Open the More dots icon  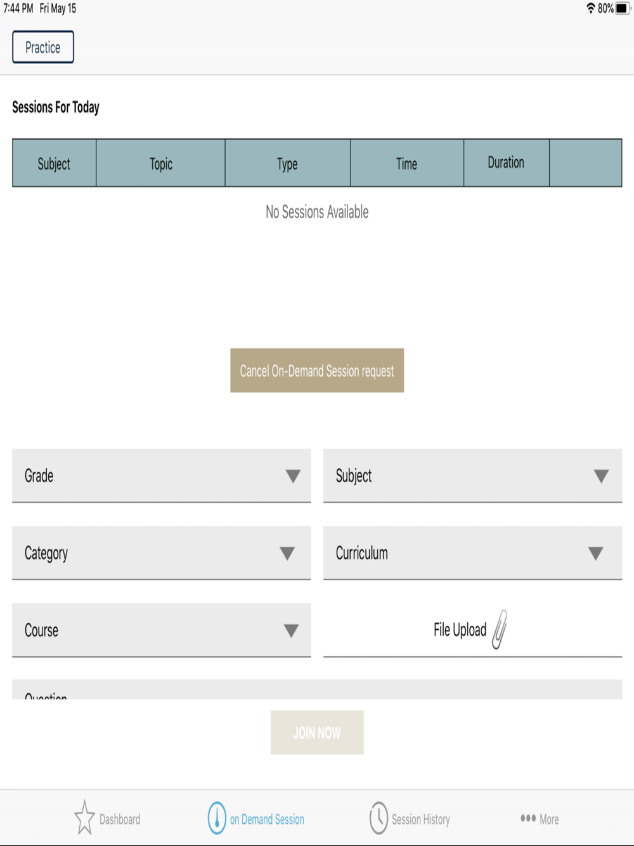528,818
